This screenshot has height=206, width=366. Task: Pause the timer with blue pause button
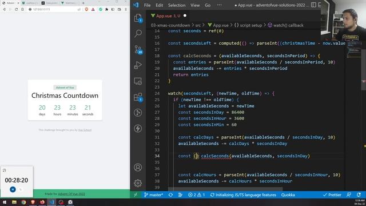(x=13, y=189)
